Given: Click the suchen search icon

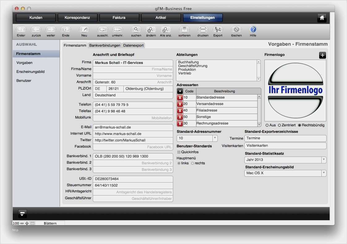Looking at the screenshot, I should click(136, 30).
